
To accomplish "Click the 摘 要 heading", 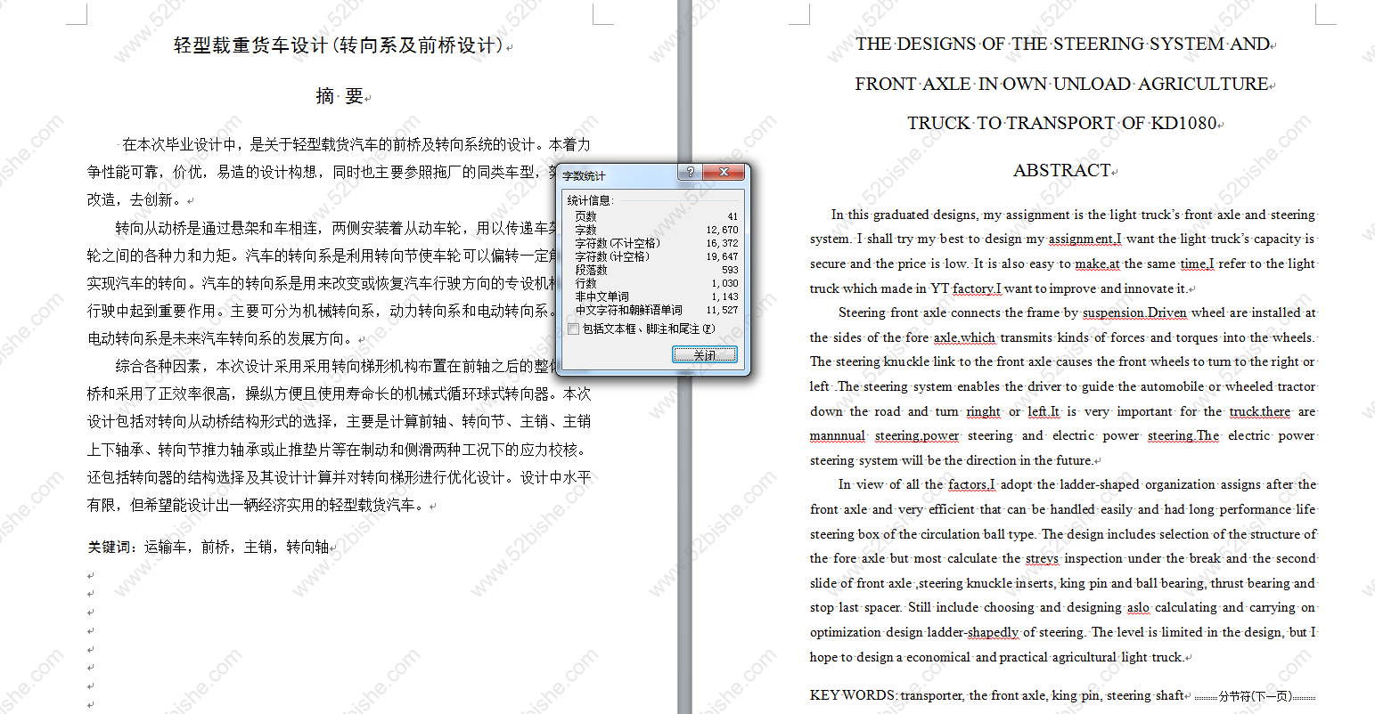I will (x=340, y=96).
